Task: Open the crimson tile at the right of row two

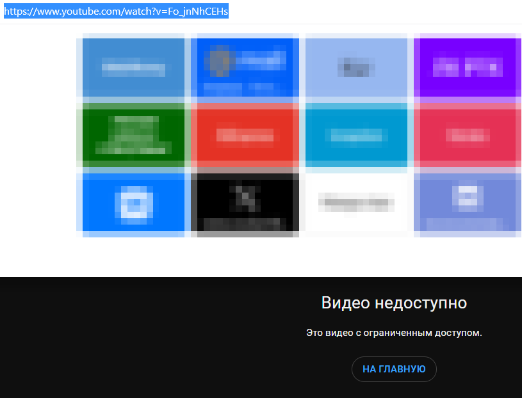Action: click(x=467, y=136)
